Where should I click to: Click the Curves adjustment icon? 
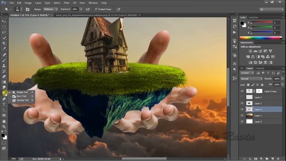261,51
